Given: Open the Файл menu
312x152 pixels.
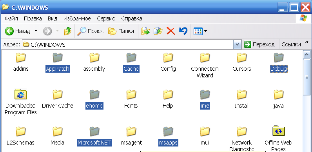Looking at the screenshot, I should point(11,18).
